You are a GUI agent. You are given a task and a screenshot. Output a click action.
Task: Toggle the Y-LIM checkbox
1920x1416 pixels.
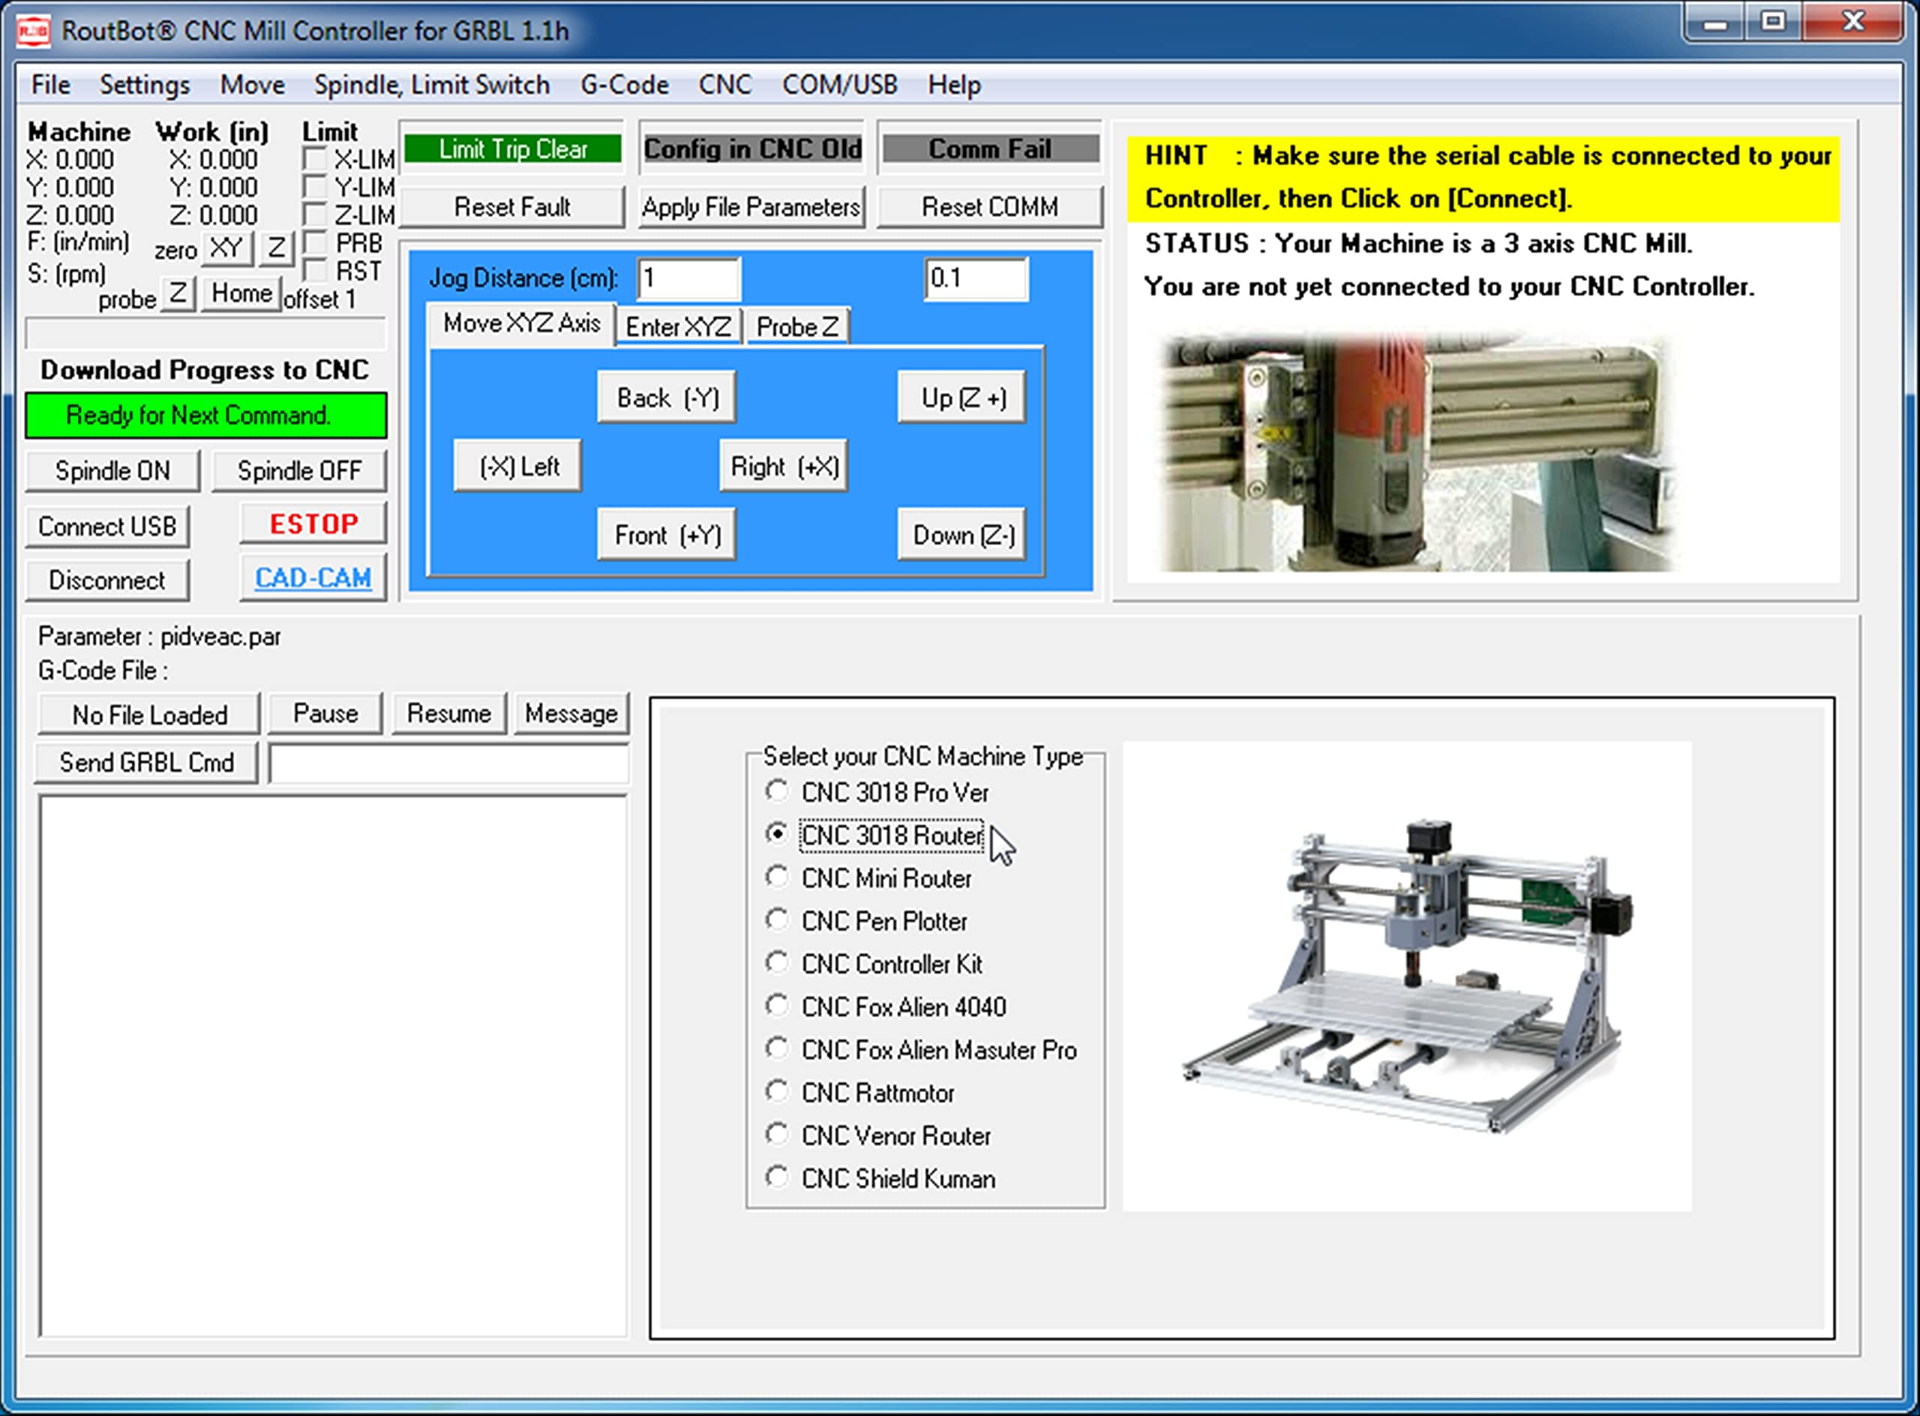coord(314,187)
